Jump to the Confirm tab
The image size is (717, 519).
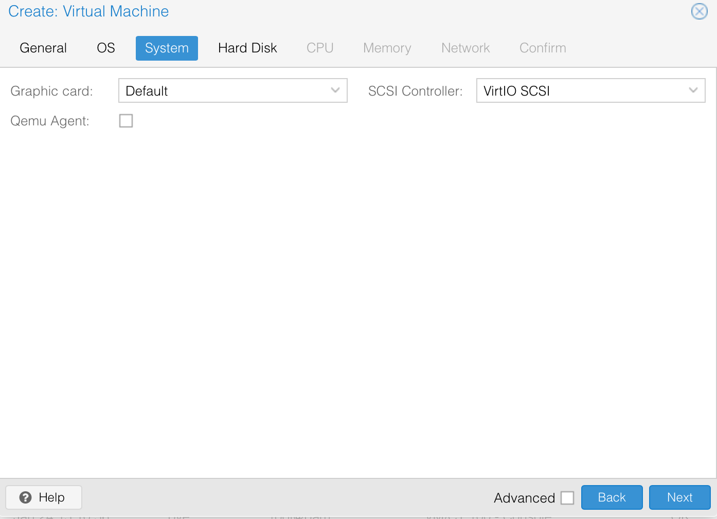[x=543, y=48]
